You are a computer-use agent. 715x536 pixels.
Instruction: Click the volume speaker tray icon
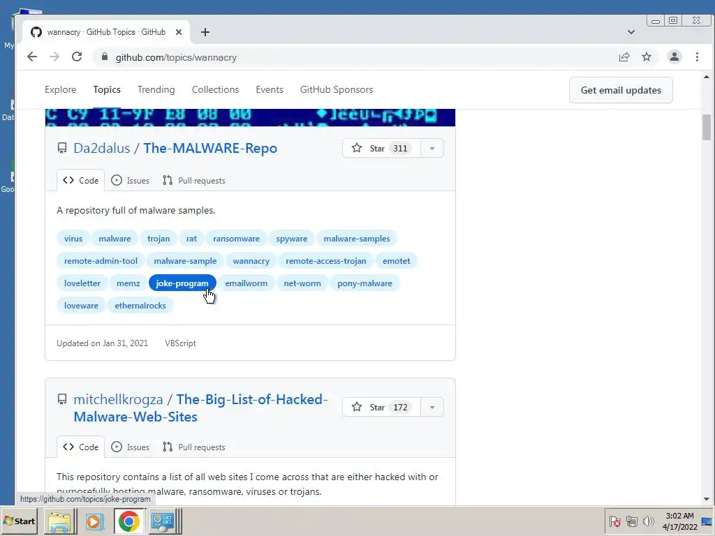[648, 521]
